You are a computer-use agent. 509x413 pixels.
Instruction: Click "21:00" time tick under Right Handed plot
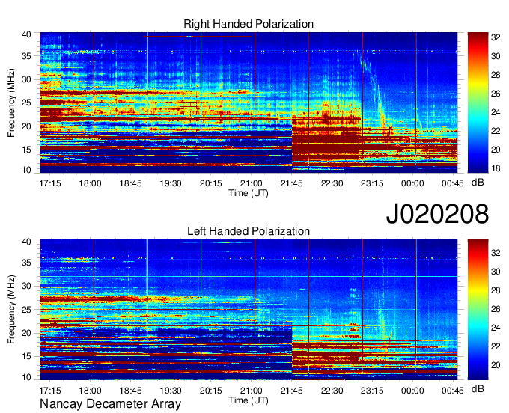click(x=252, y=183)
